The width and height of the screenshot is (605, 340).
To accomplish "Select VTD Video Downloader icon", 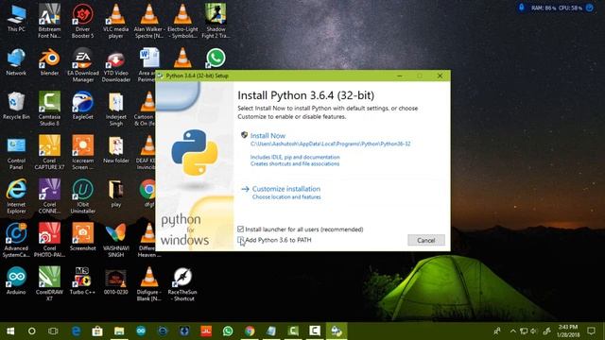I will (115, 65).
